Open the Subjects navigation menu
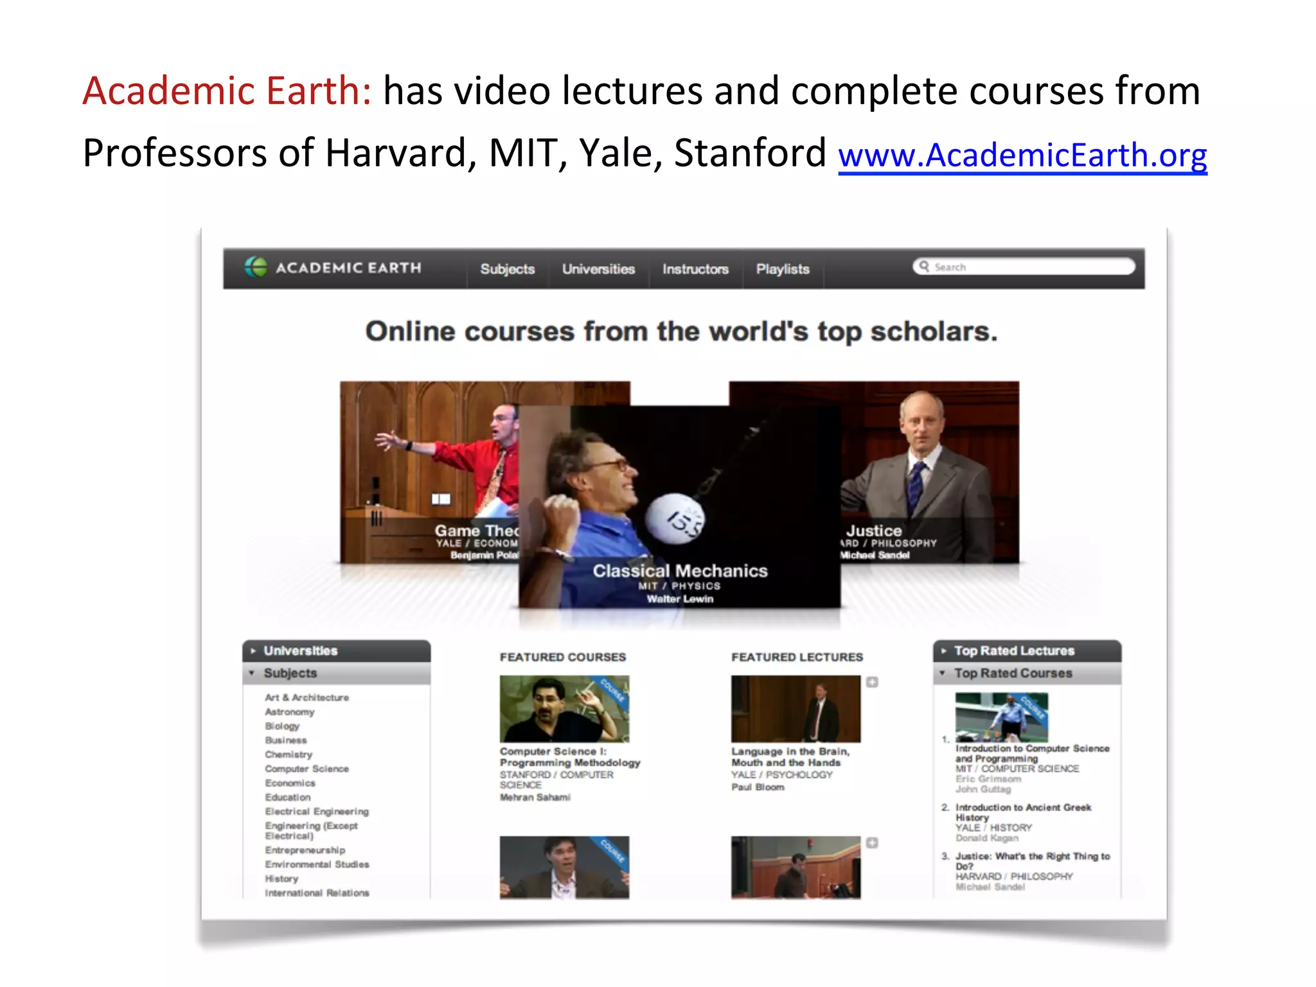Viewport: 1316px width, 987px height. click(x=508, y=269)
